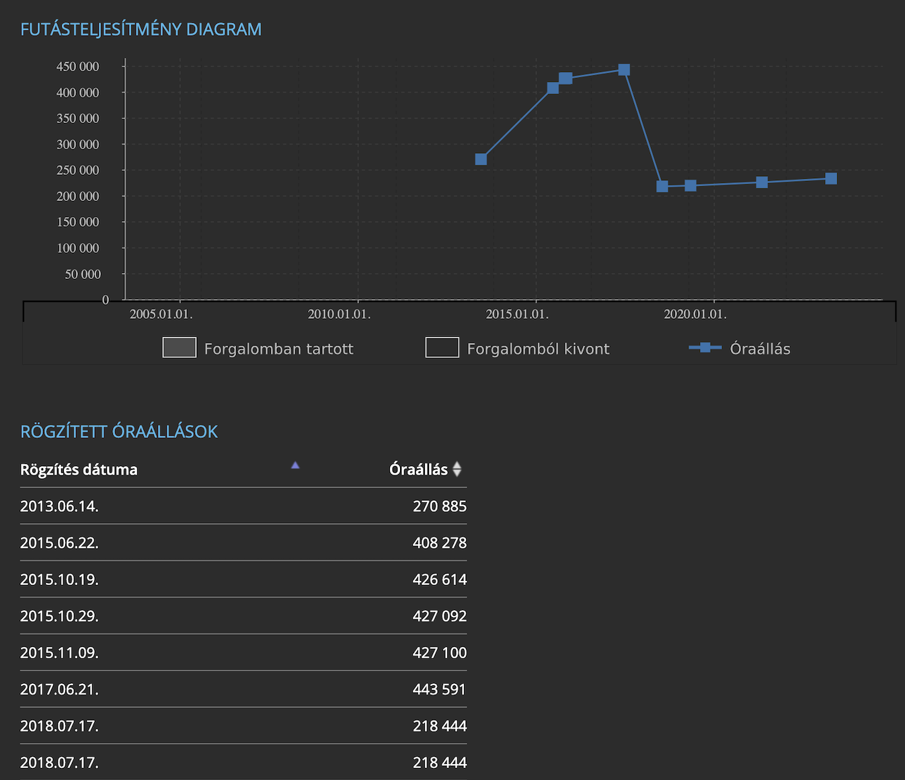
Task: Click the 2020.01.01. x-axis label
Action: (x=696, y=314)
